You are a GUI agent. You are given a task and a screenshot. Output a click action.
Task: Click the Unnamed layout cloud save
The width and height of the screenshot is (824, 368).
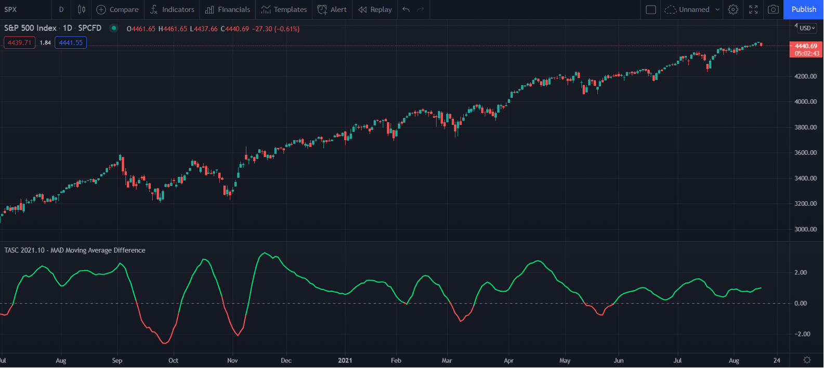pos(687,9)
